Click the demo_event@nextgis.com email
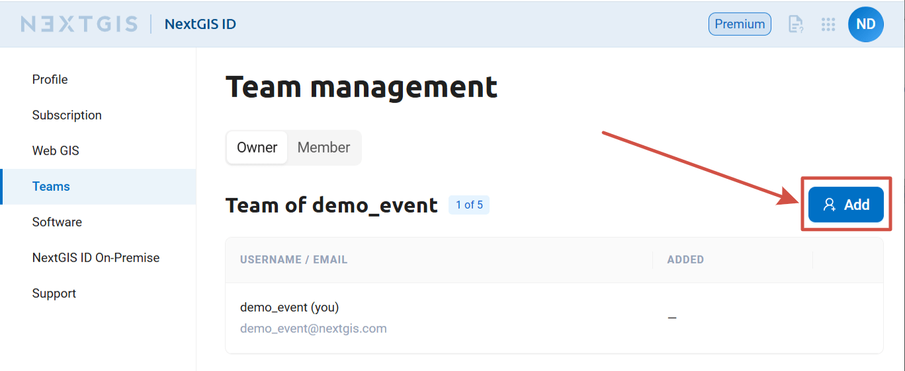The image size is (905, 371). pos(314,328)
